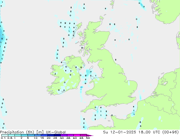Viewport: 180px width, 139px height.
Task: Click the 0.5–1 legend color swatch
Action: (11, 135)
